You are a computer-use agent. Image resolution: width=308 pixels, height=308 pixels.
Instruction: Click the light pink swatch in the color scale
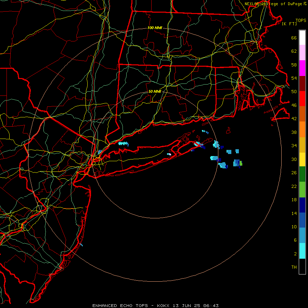coord(302,52)
